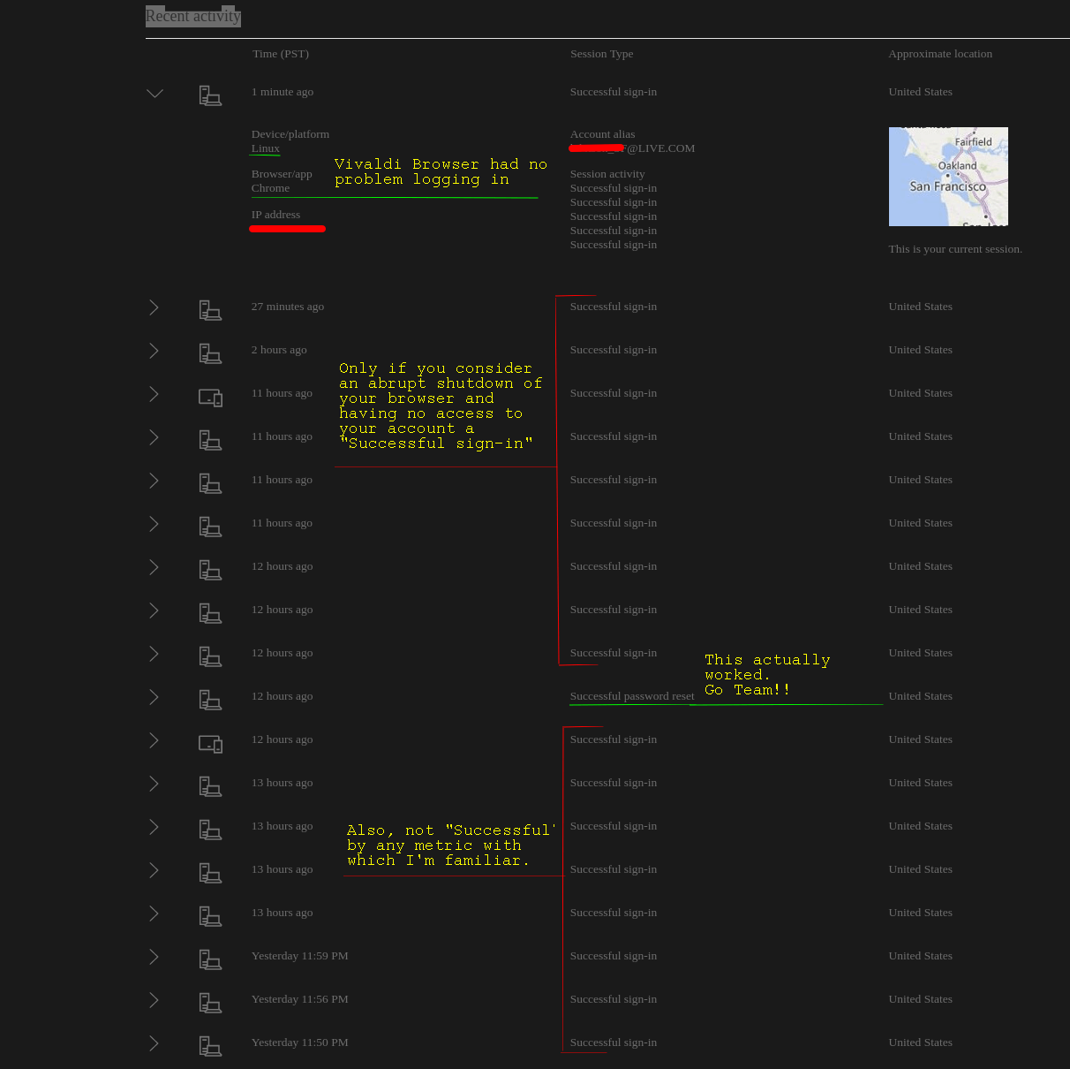Click the desktop device icon for 27 minutes ago
The image size is (1070, 1069).
[x=210, y=310]
